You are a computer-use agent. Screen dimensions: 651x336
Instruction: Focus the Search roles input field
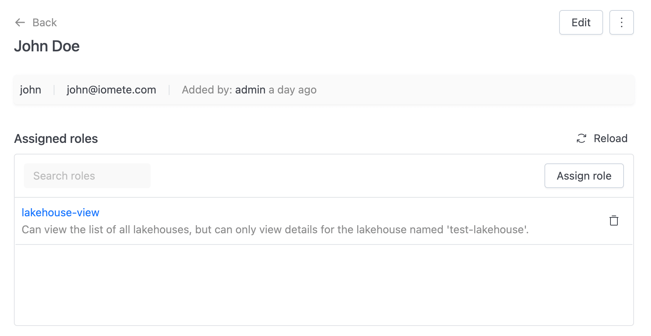(87, 176)
